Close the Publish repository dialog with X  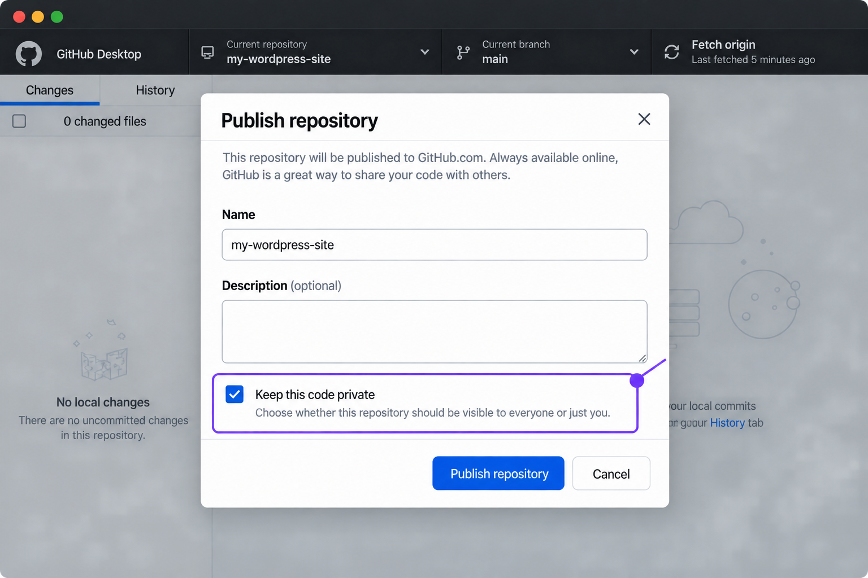[x=644, y=119]
